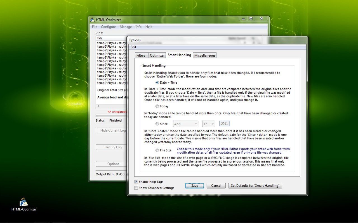Click Options button in main window
Image resolution: width=358 pixels, height=223 pixels.
tap(112, 164)
